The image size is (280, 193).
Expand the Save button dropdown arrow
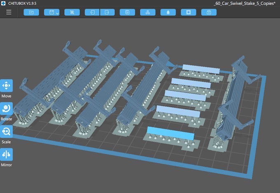[x=57, y=14]
